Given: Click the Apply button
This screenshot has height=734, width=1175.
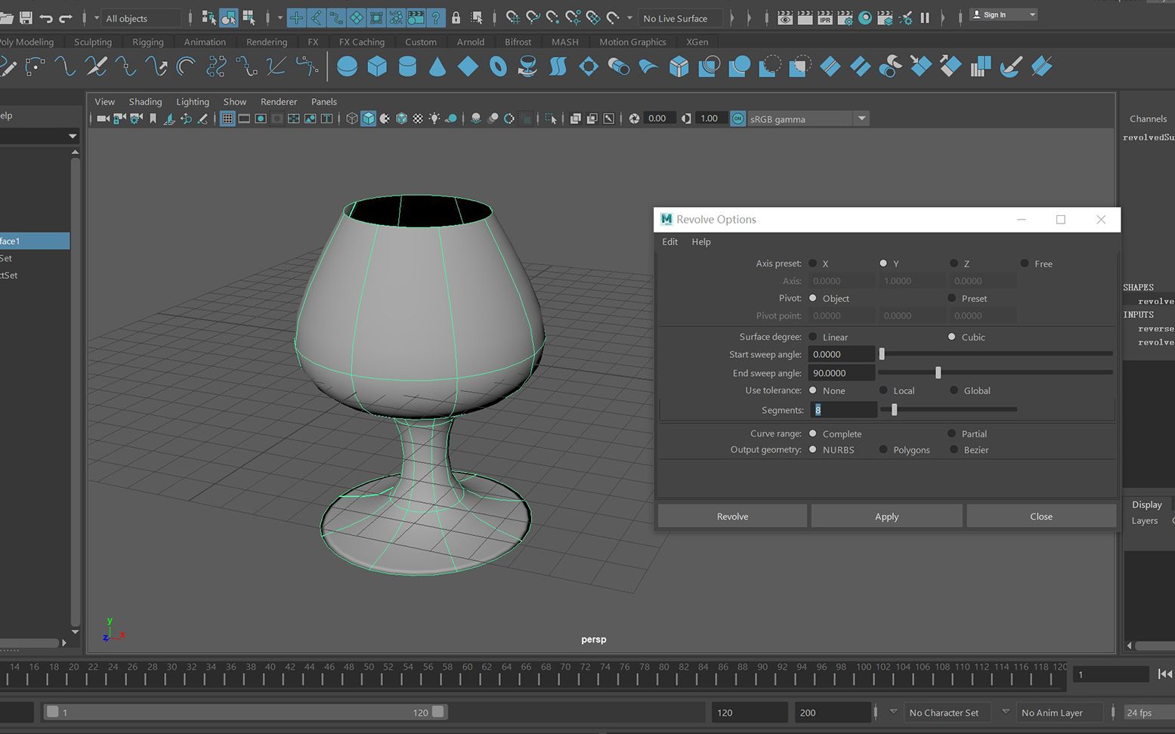Looking at the screenshot, I should (887, 517).
